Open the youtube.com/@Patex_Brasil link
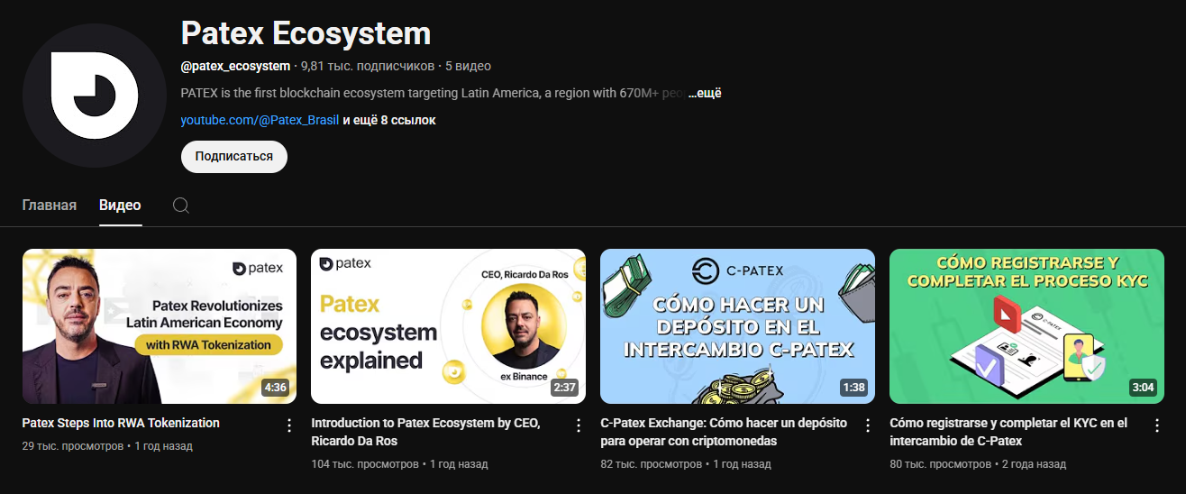 [x=260, y=120]
